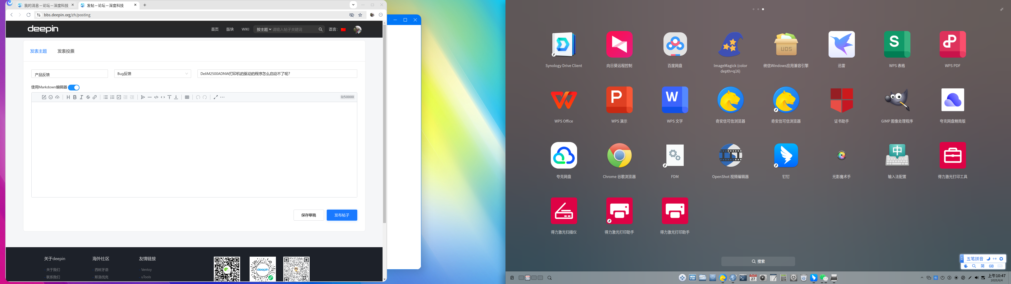Click into the post title input field
Screen dimensions: 1011x284
277,74
